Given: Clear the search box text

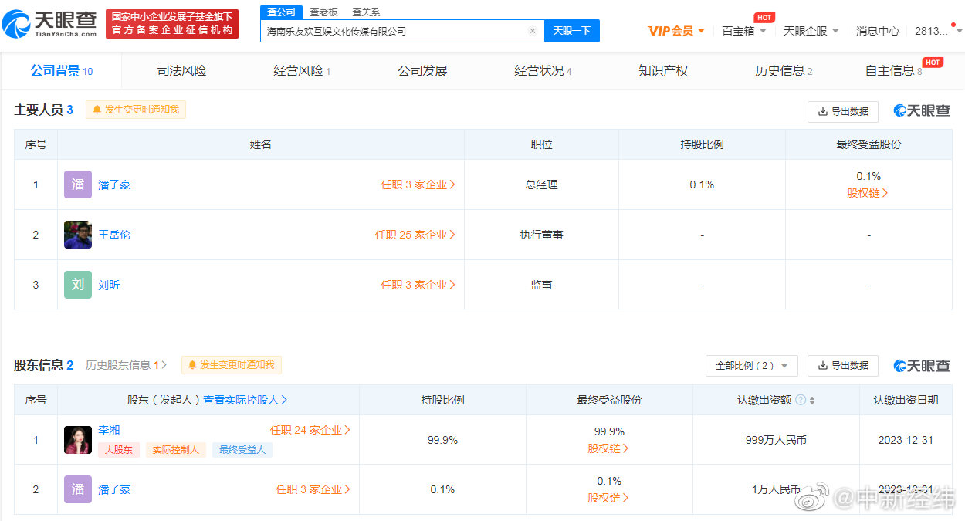Looking at the screenshot, I should [532, 31].
